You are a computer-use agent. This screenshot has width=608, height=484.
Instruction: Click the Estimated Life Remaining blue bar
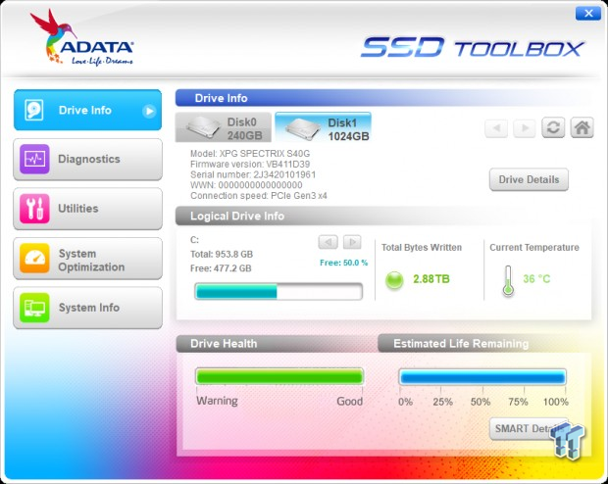(482, 377)
